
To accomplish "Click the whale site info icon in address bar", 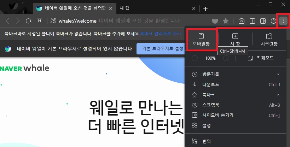I will pos(53,21).
